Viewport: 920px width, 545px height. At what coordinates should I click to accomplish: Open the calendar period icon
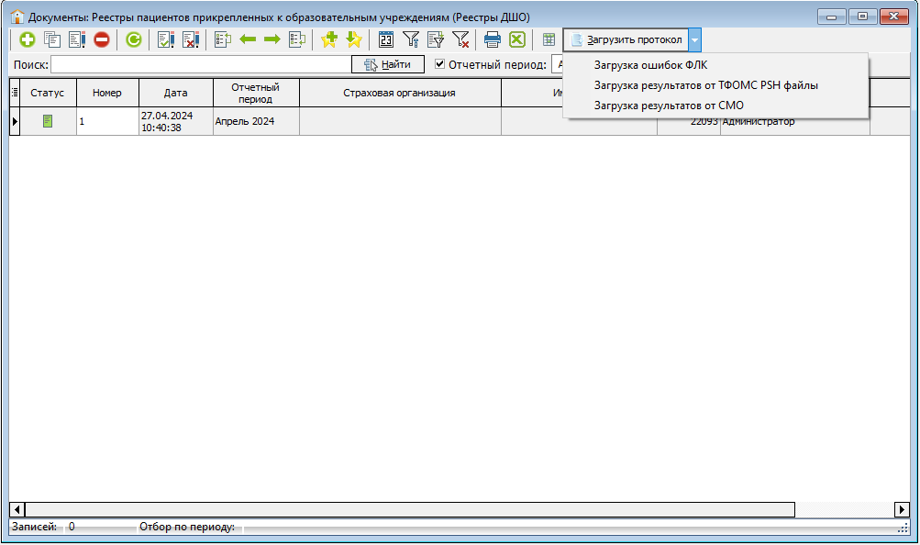385,39
